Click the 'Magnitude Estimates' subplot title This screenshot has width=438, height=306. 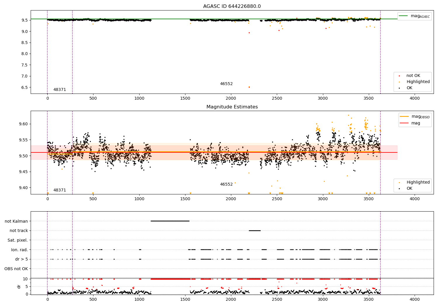232,107
